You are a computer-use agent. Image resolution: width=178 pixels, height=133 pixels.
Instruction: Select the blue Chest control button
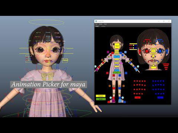click(x=116, y=57)
